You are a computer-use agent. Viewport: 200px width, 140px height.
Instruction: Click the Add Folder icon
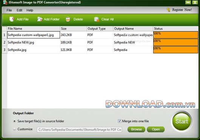(x=40, y=19)
